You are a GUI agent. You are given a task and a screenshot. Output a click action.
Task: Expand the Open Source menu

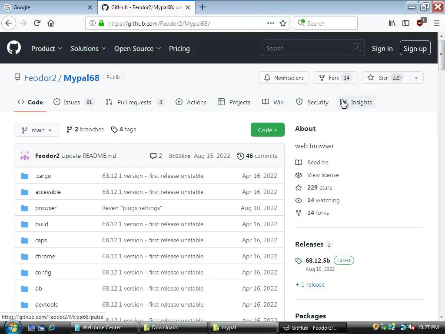(x=137, y=49)
